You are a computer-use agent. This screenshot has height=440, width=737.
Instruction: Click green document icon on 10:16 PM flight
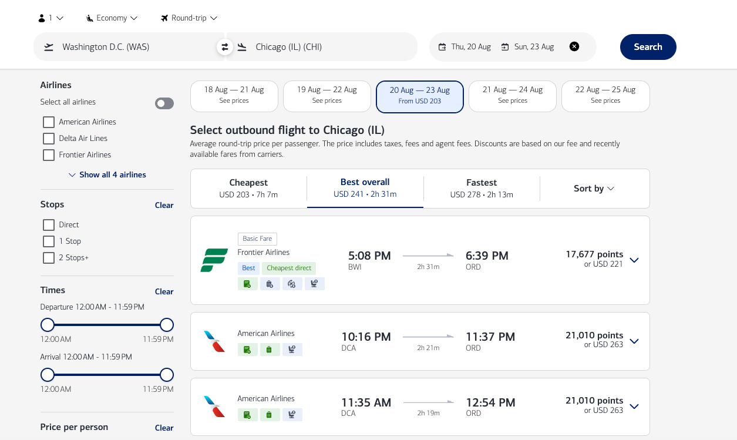pos(247,350)
